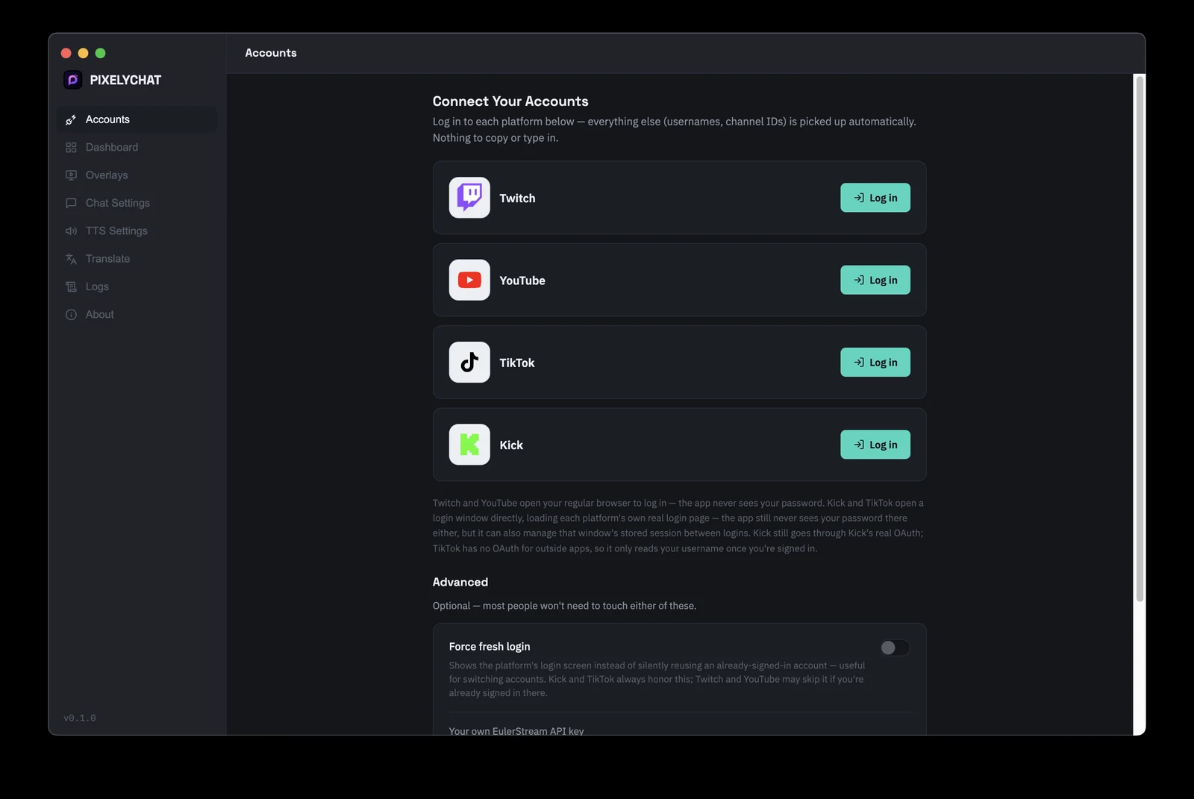
Task: Click the Kick platform name text
Action: [x=511, y=445]
